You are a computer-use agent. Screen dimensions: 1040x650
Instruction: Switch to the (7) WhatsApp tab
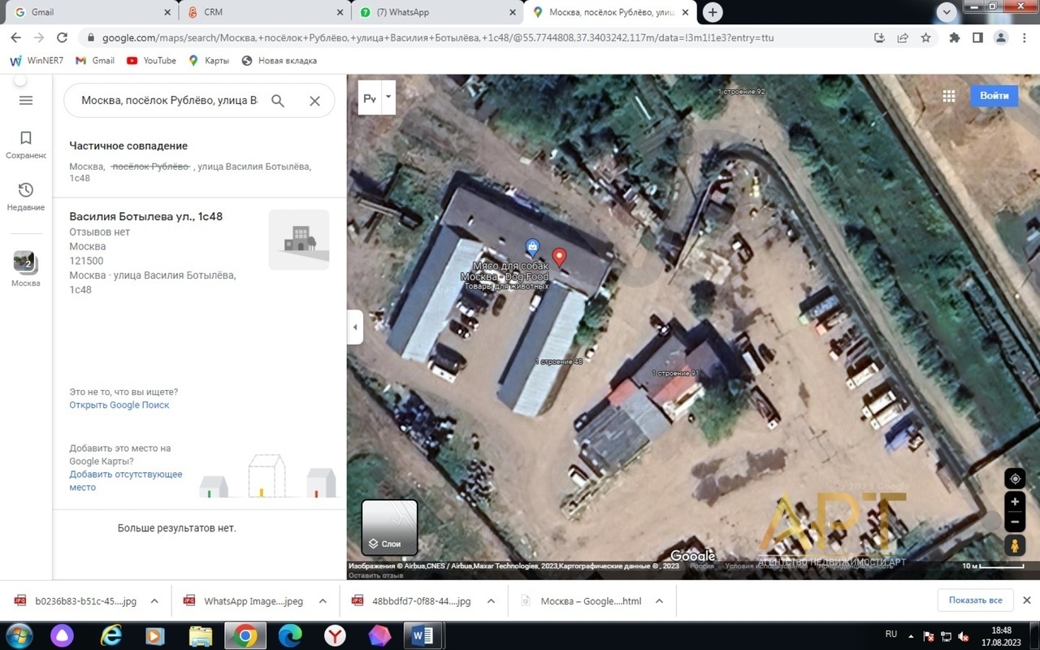pos(439,12)
